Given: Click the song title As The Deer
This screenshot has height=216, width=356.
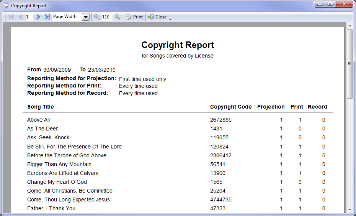Looking at the screenshot, I should tap(42, 129).
